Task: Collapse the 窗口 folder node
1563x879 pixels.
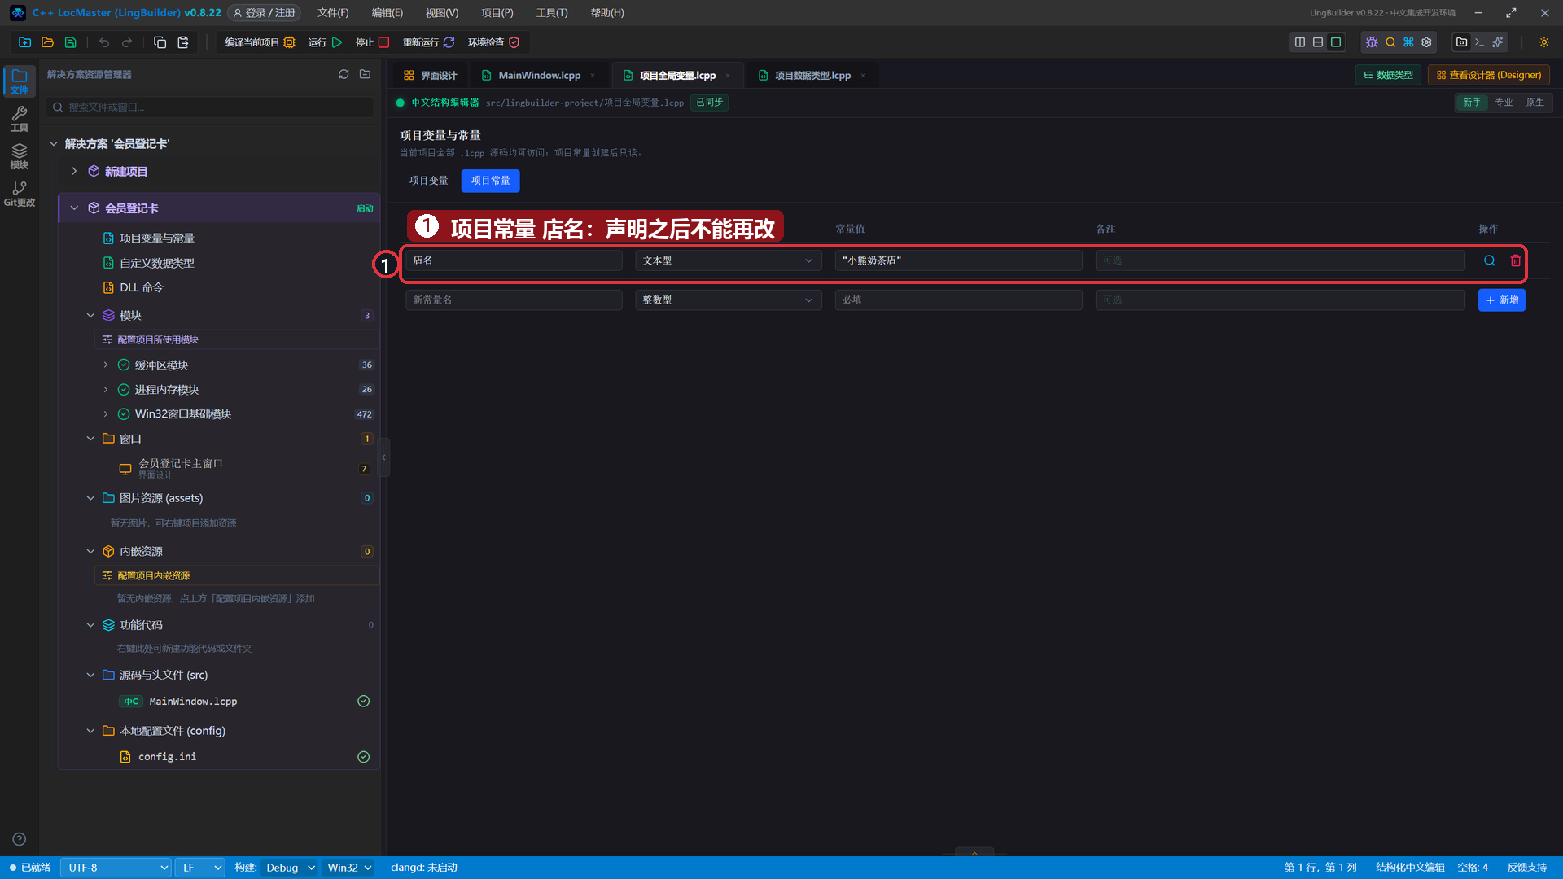Action: pyautogui.click(x=90, y=439)
